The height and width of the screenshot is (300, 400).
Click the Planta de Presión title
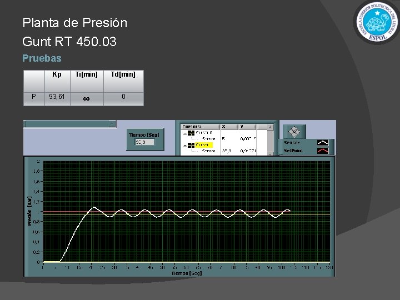coord(75,23)
